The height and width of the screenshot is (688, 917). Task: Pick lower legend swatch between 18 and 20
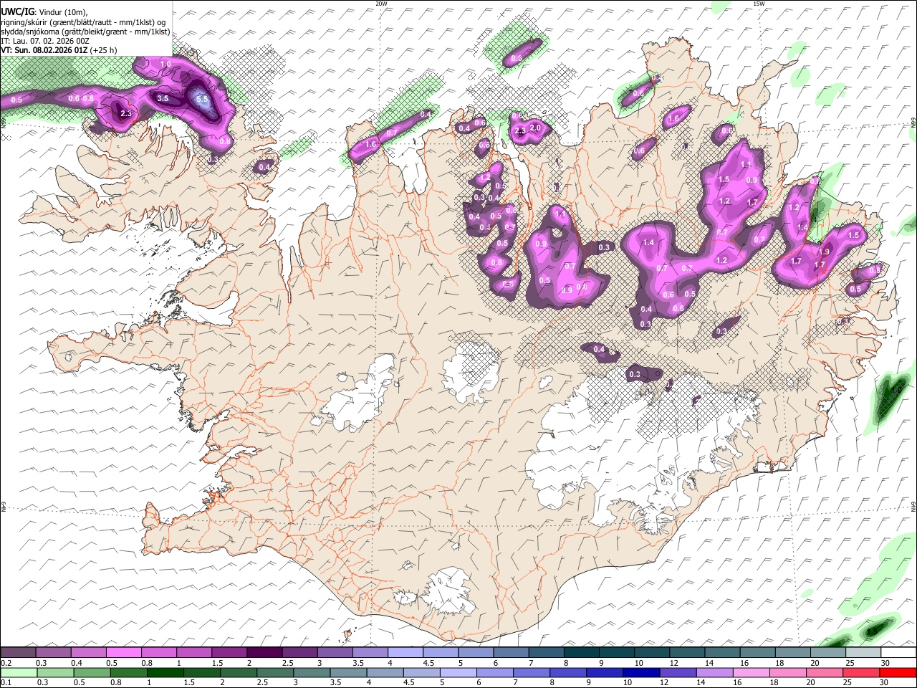pyautogui.click(x=787, y=672)
